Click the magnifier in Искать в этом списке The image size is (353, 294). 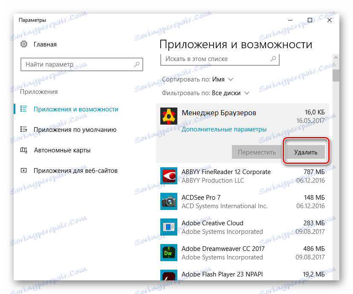pos(273,59)
